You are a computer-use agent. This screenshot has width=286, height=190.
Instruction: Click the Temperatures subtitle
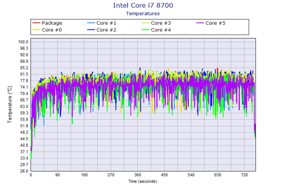tap(143, 13)
